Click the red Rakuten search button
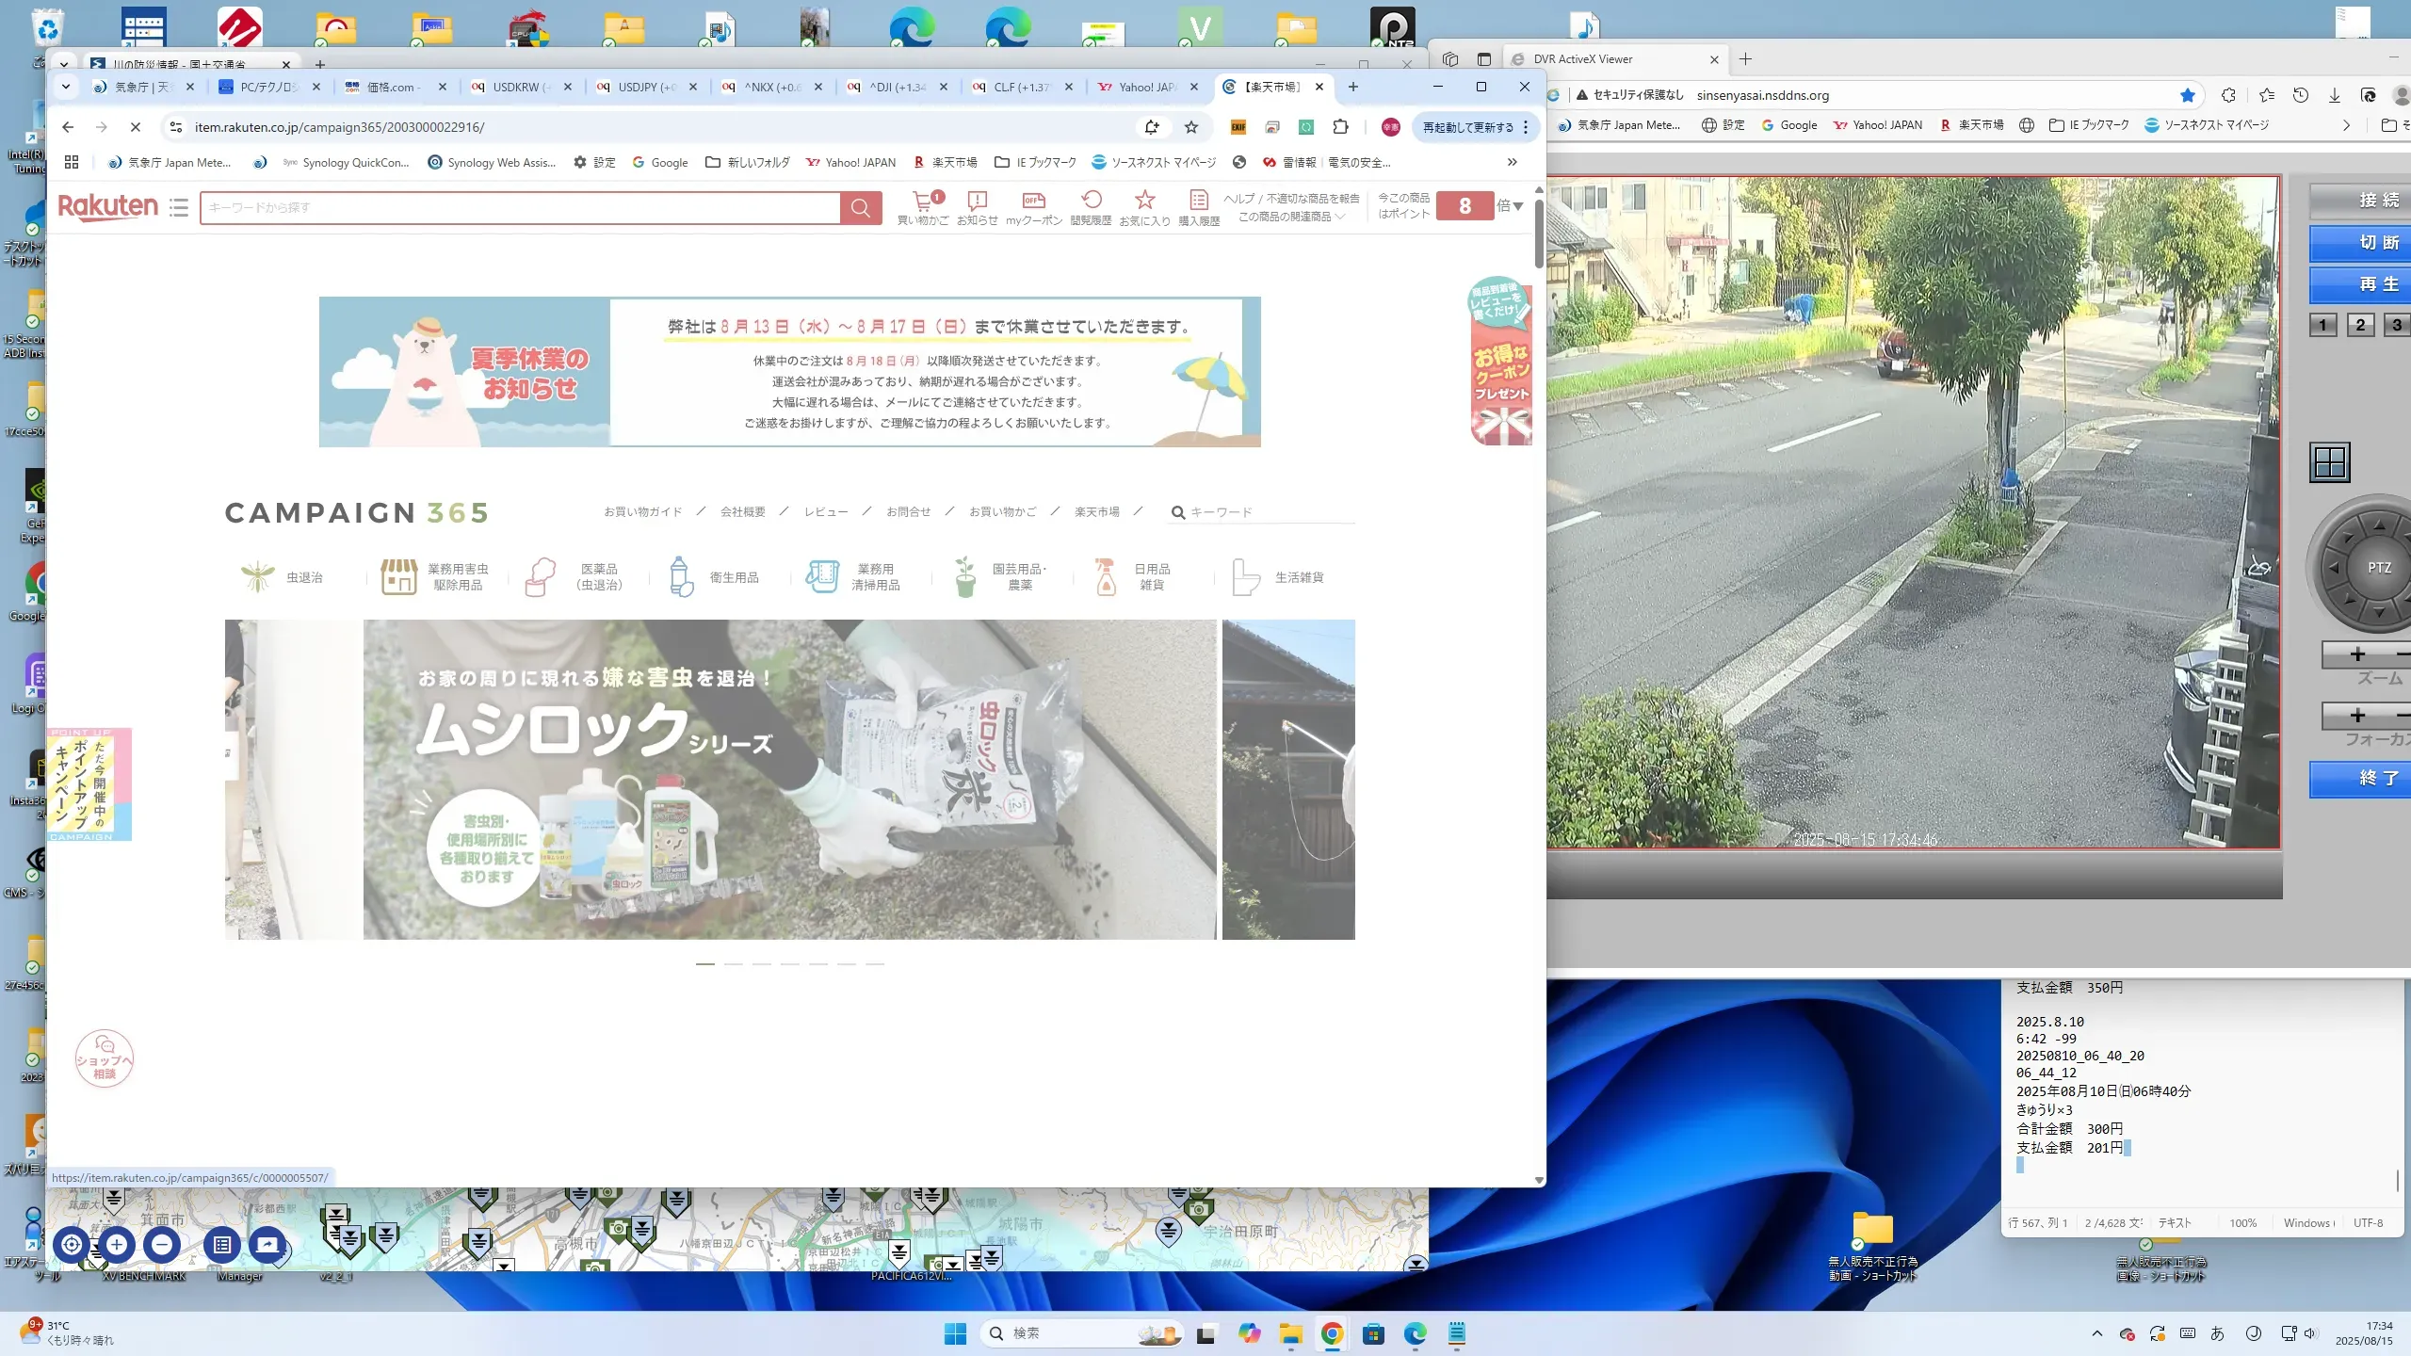 pyautogui.click(x=860, y=208)
